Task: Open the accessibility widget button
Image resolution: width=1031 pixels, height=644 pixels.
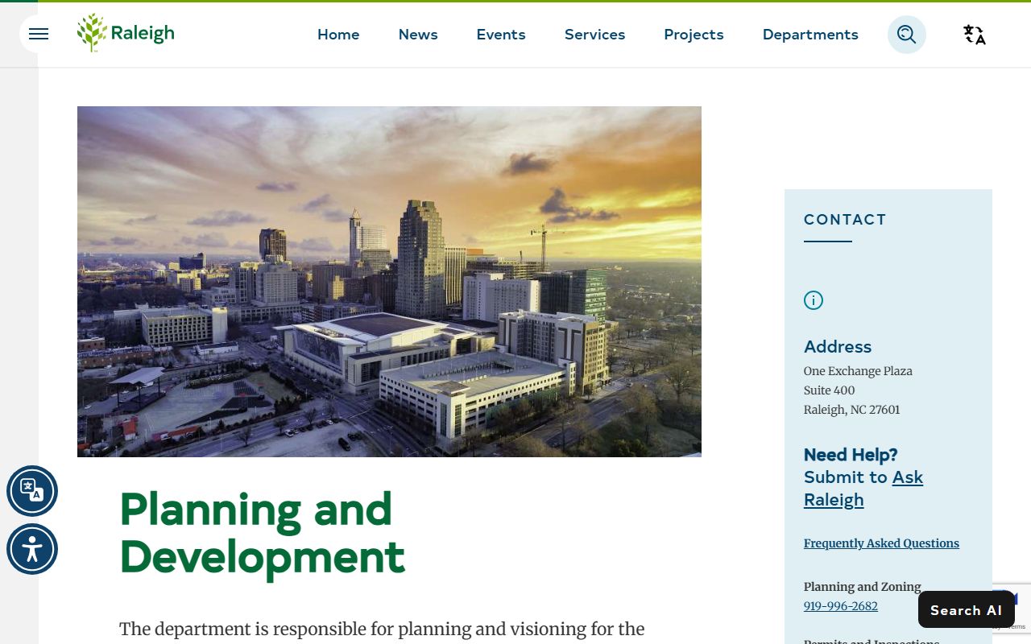Action: [32, 549]
